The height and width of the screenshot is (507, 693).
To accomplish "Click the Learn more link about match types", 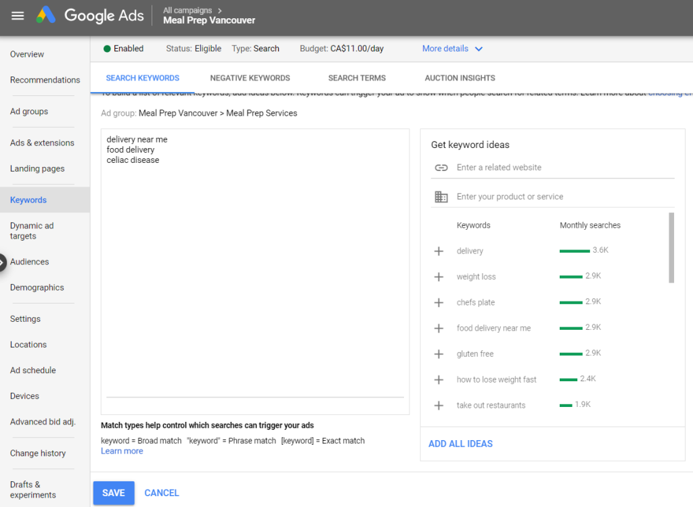I will [x=122, y=452].
